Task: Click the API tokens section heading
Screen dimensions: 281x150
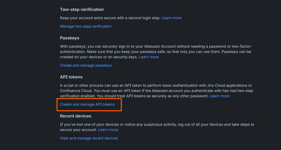Action: [71, 77]
